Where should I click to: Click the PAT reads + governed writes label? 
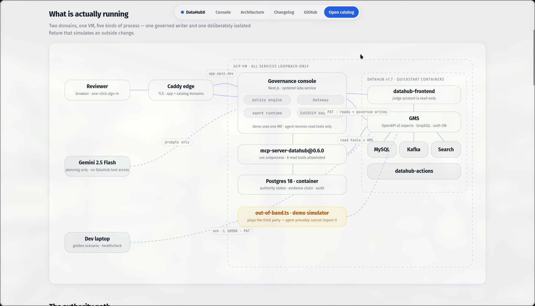pyautogui.click(x=357, y=112)
